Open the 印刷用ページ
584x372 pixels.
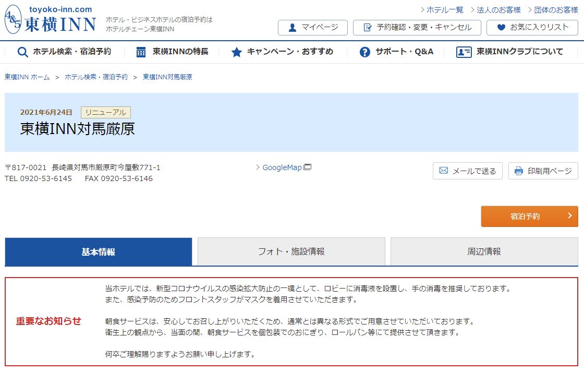[543, 171]
